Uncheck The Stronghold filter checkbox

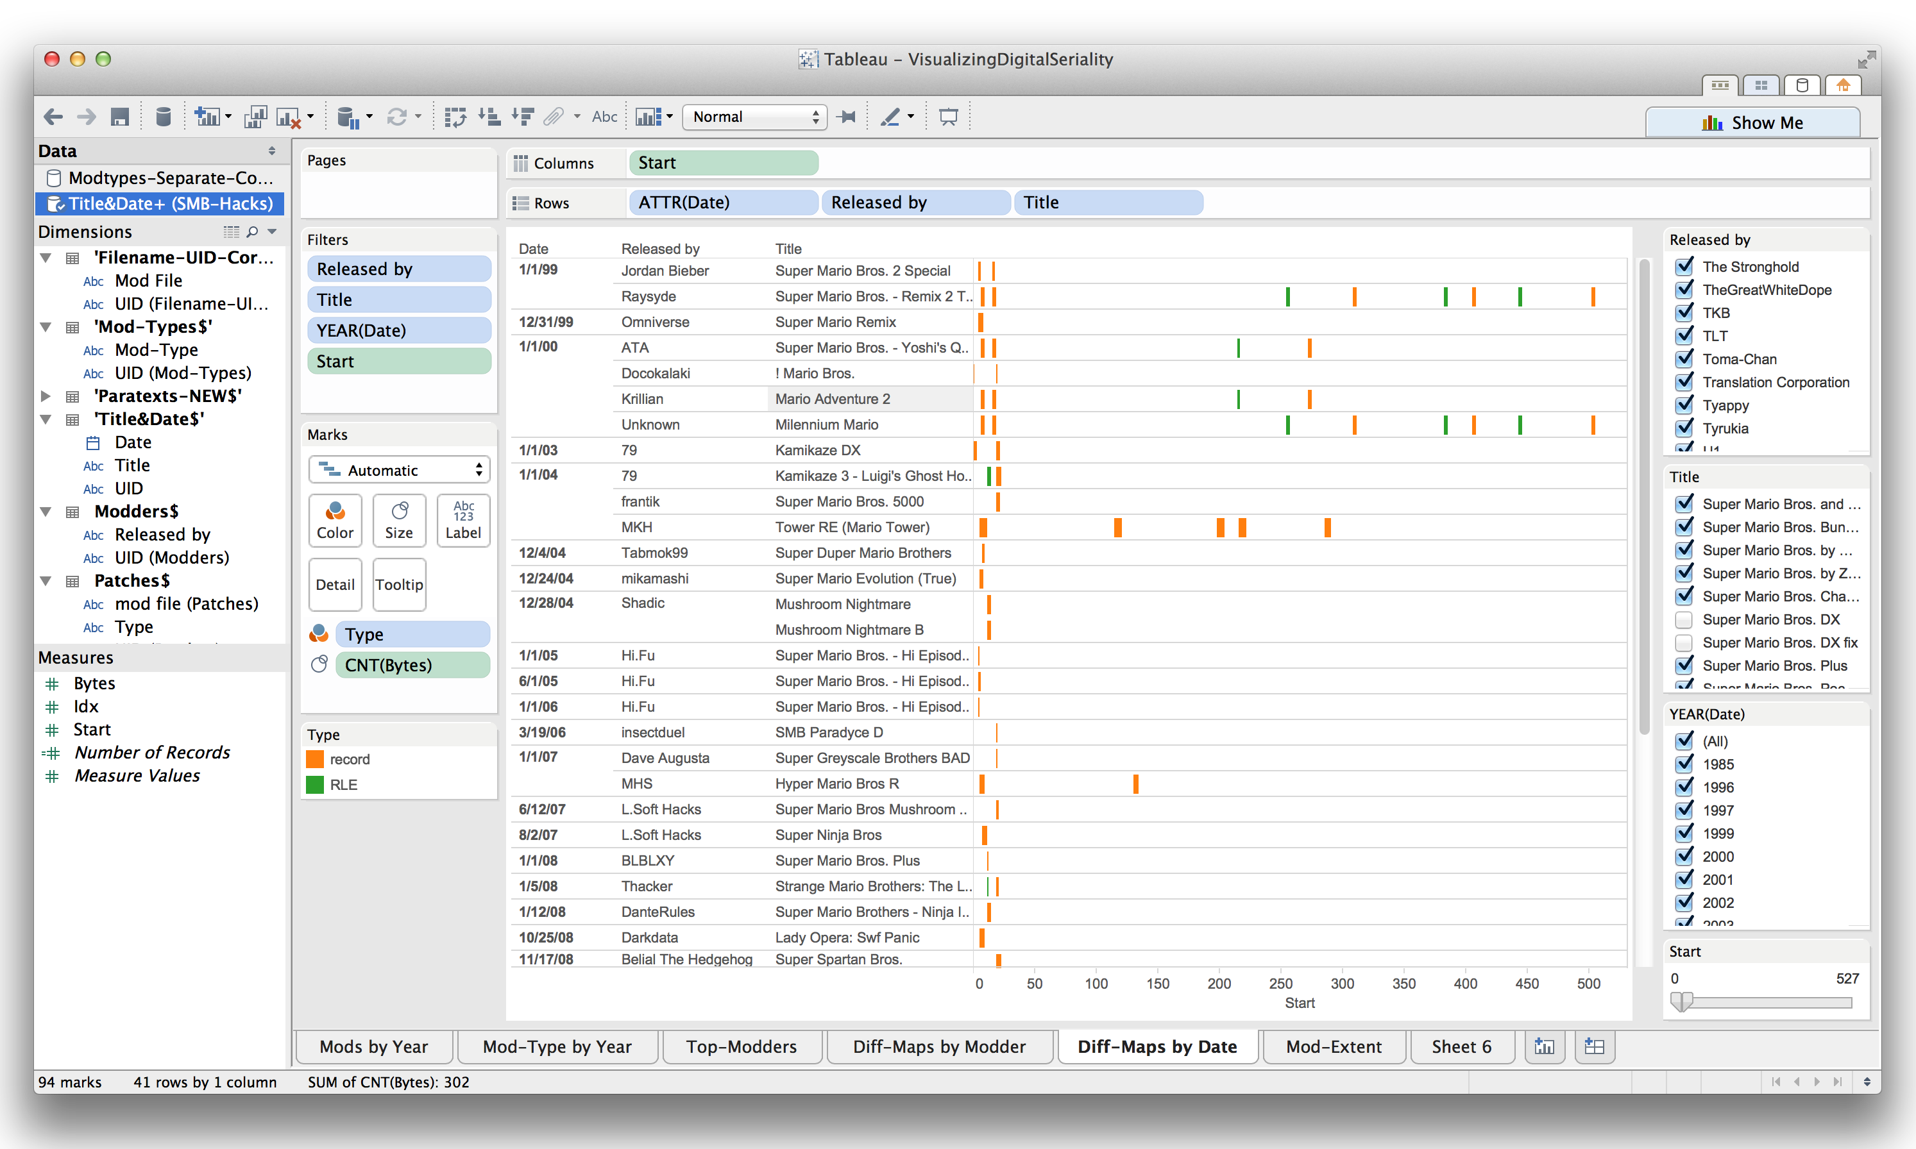pyautogui.click(x=1684, y=266)
